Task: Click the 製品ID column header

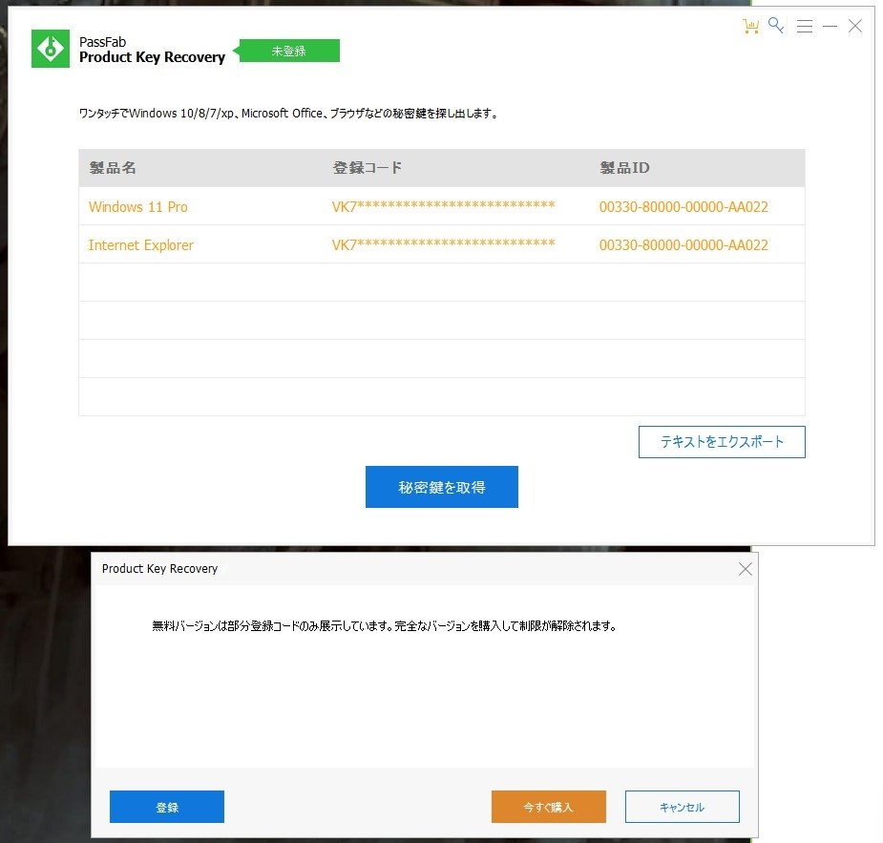Action: 625,167
